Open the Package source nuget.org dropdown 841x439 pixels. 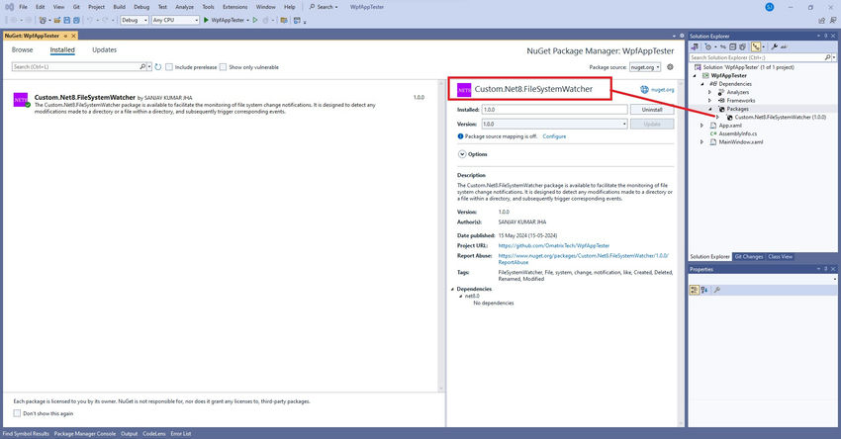(645, 67)
